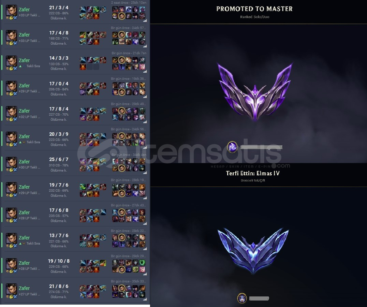Expand details arrow of the 21 / 8 / 6 match

145,299
